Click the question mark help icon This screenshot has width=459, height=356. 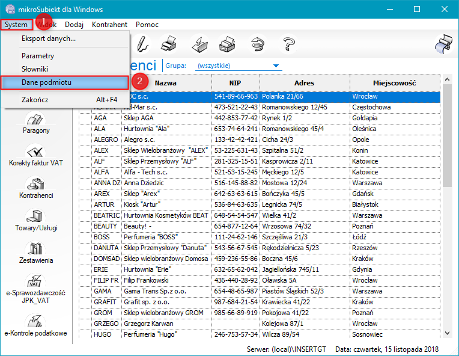[x=290, y=43]
